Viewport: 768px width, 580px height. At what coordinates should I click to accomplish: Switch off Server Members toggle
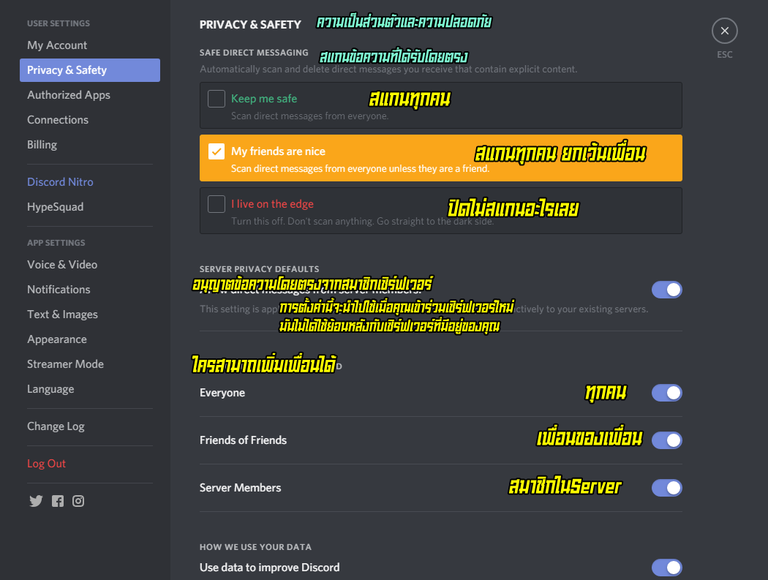pos(666,487)
